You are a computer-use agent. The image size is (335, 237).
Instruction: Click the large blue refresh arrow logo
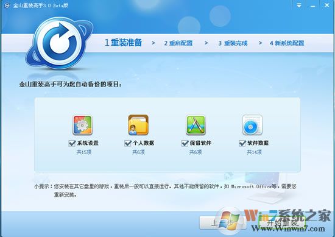(x=60, y=43)
